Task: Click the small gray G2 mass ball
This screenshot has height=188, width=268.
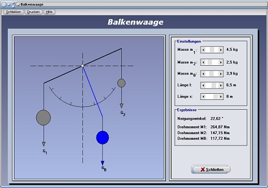Action: click(x=121, y=83)
